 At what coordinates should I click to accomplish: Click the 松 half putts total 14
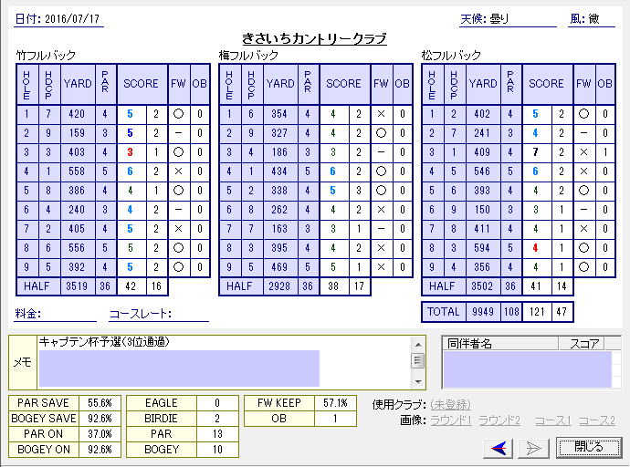[562, 286]
